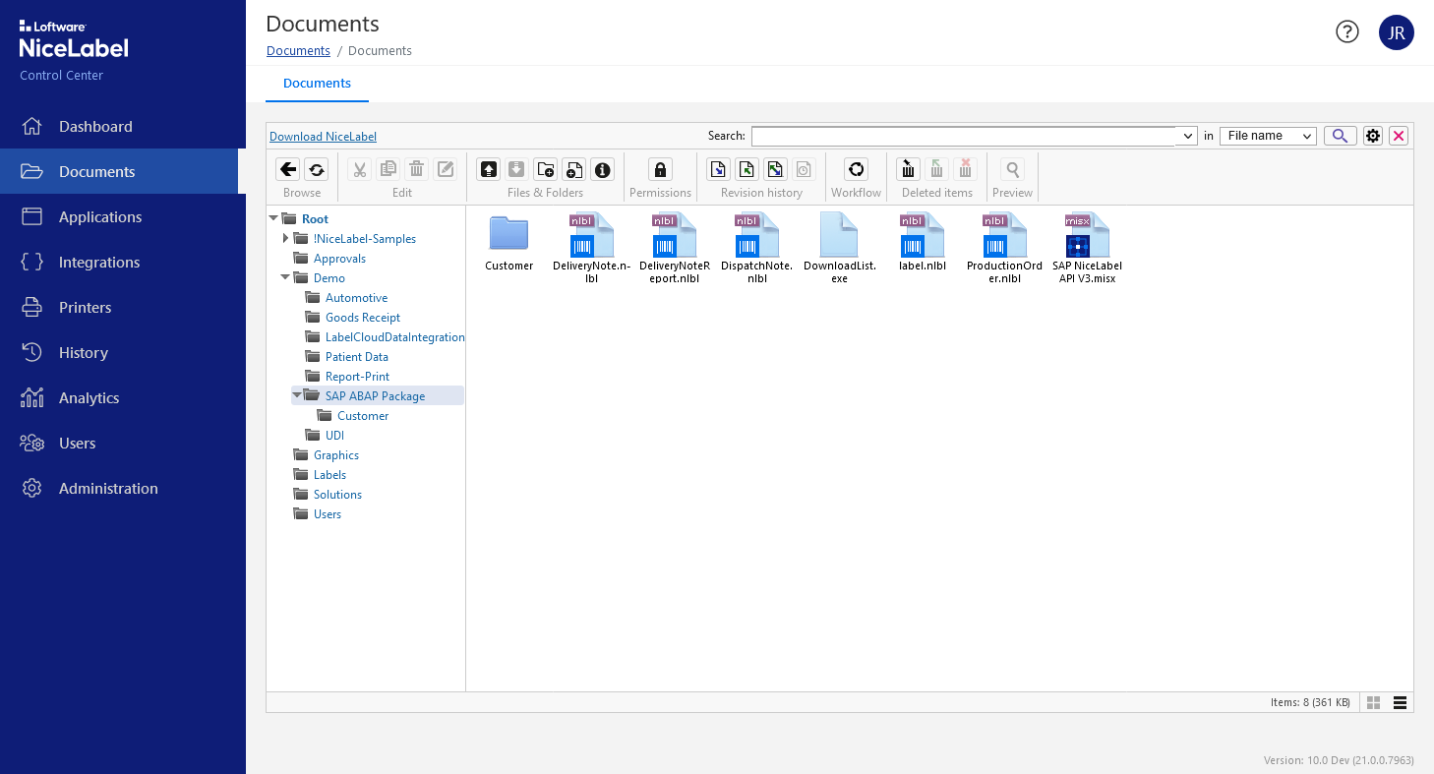1434x774 pixels.
Task: Switch to list view layout
Action: pyautogui.click(x=1401, y=702)
